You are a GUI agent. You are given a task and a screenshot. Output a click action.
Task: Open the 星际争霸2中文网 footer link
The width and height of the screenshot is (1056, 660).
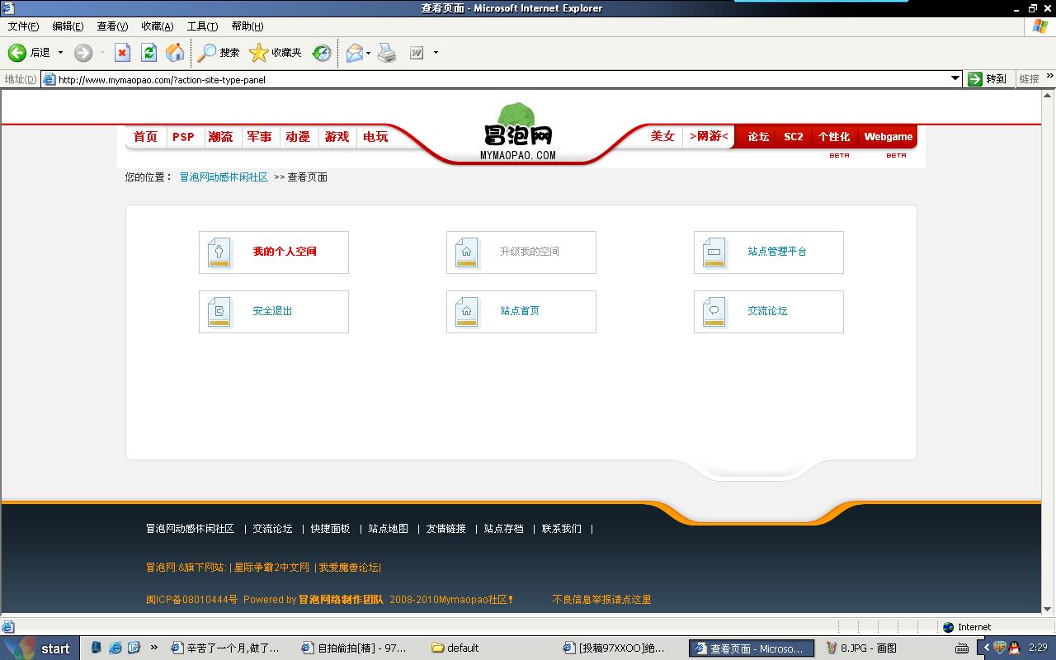click(271, 568)
